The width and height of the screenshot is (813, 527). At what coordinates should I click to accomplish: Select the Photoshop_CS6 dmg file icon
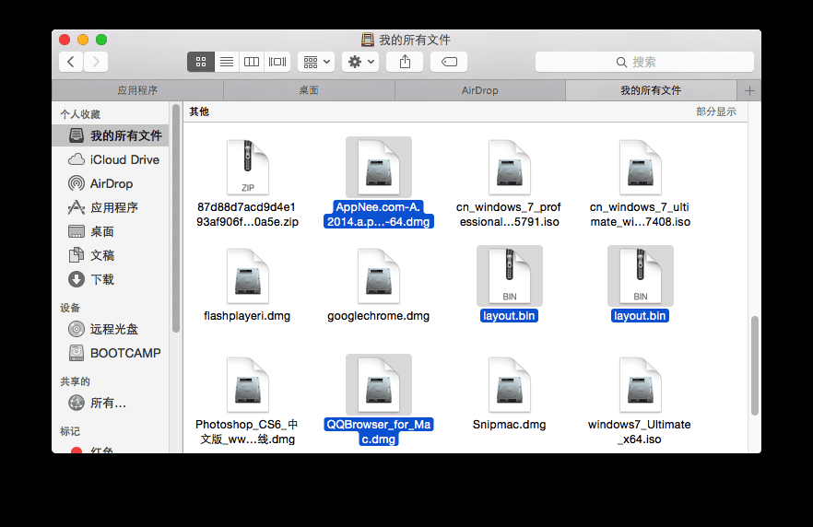(x=248, y=385)
